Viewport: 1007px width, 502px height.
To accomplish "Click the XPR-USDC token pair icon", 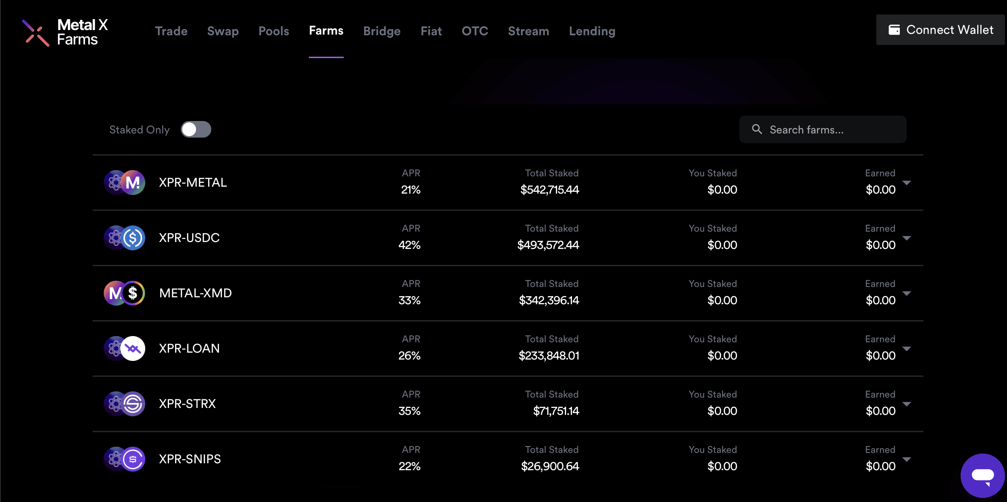I will pyautogui.click(x=124, y=238).
